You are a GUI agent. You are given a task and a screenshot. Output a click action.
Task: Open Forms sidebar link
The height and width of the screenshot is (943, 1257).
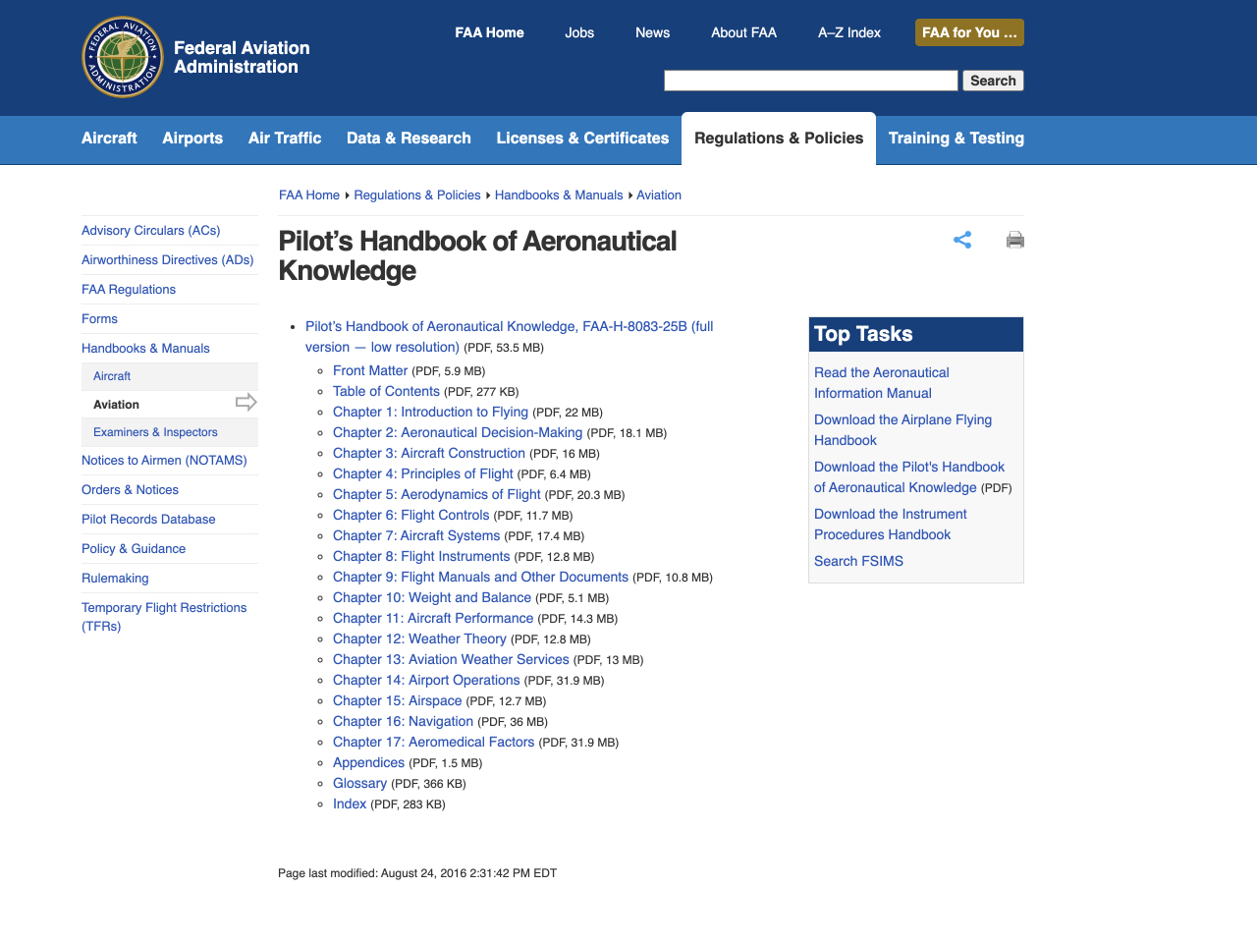(x=99, y=319)
